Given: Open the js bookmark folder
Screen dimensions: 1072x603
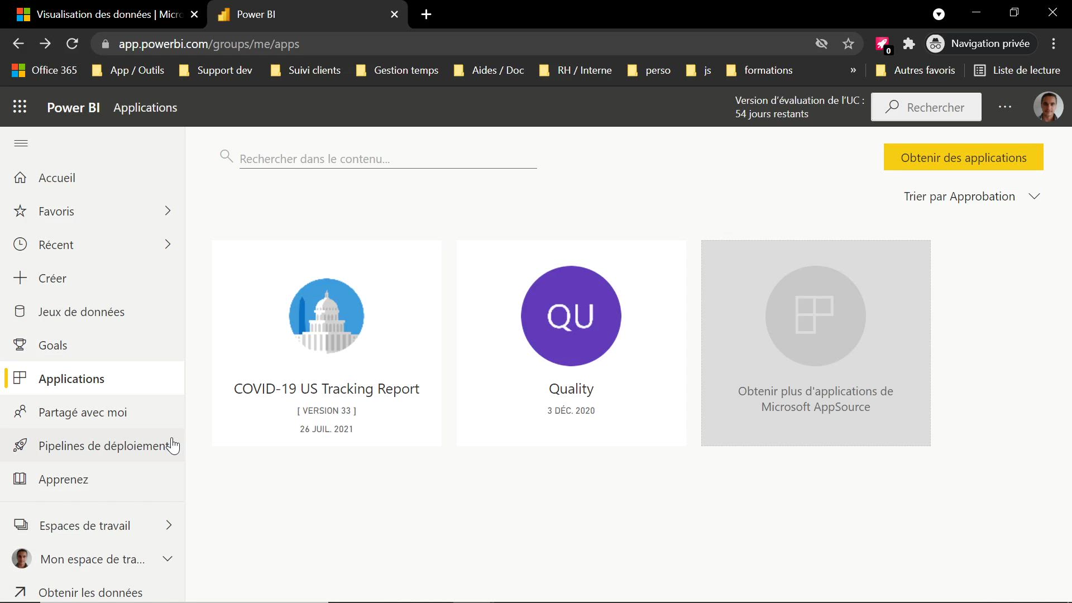Looking at the screenshot, I should point(698,70).
